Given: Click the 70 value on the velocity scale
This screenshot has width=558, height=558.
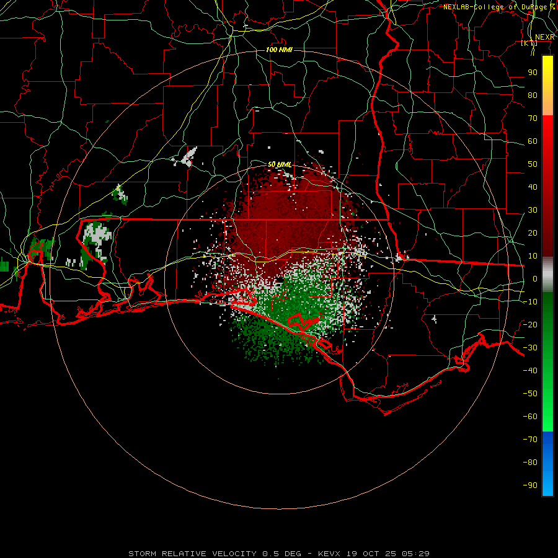Looking at the screenshot, I should point(533,118).
